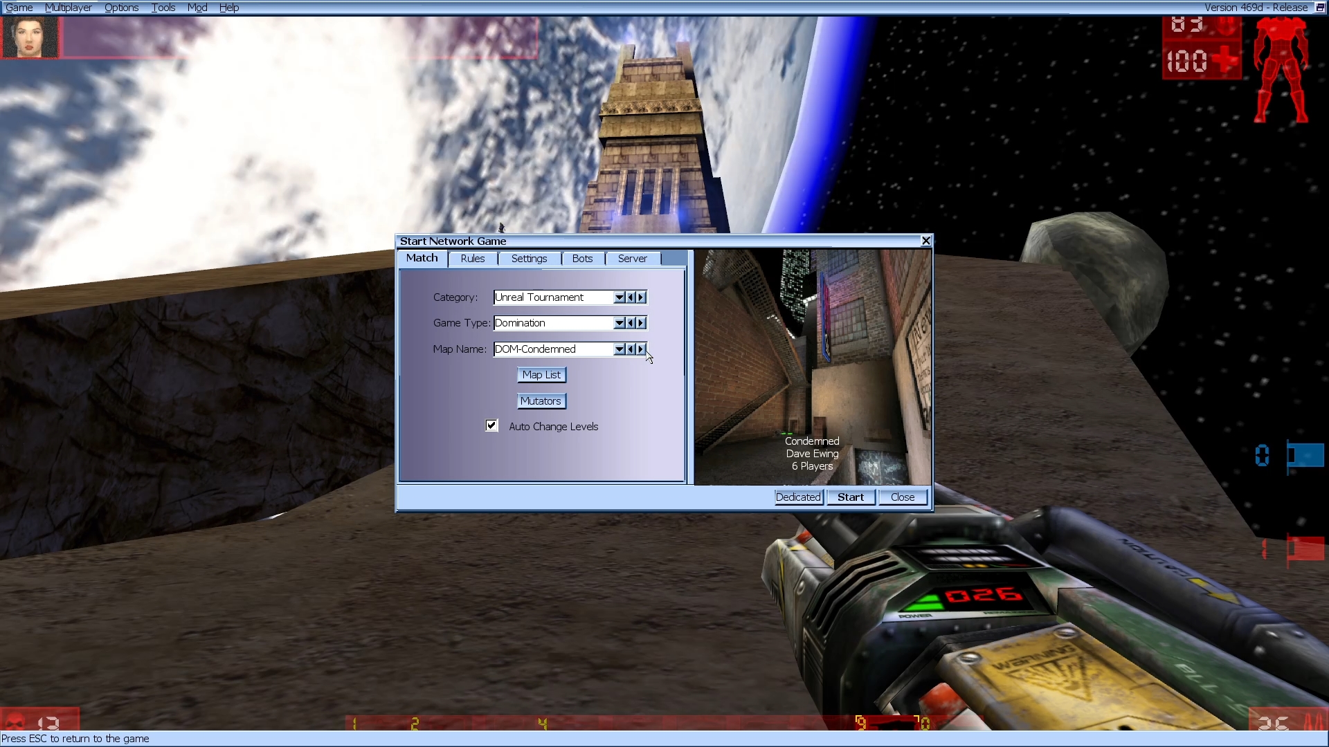
Task: Click the Unreal Tournament category field
Action: [x=553, y=297]
